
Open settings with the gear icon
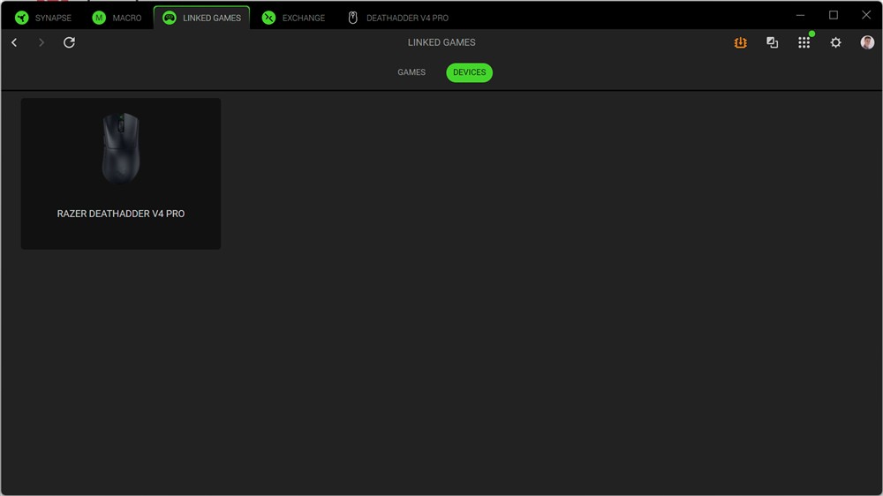pyautogui.click(x=835, y=42)
